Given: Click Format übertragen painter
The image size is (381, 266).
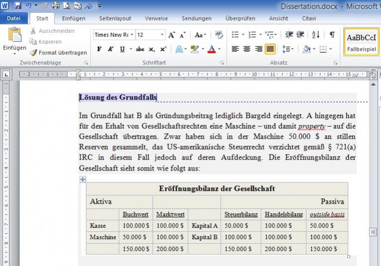Looking at the screenshot, I should (58, 53).
